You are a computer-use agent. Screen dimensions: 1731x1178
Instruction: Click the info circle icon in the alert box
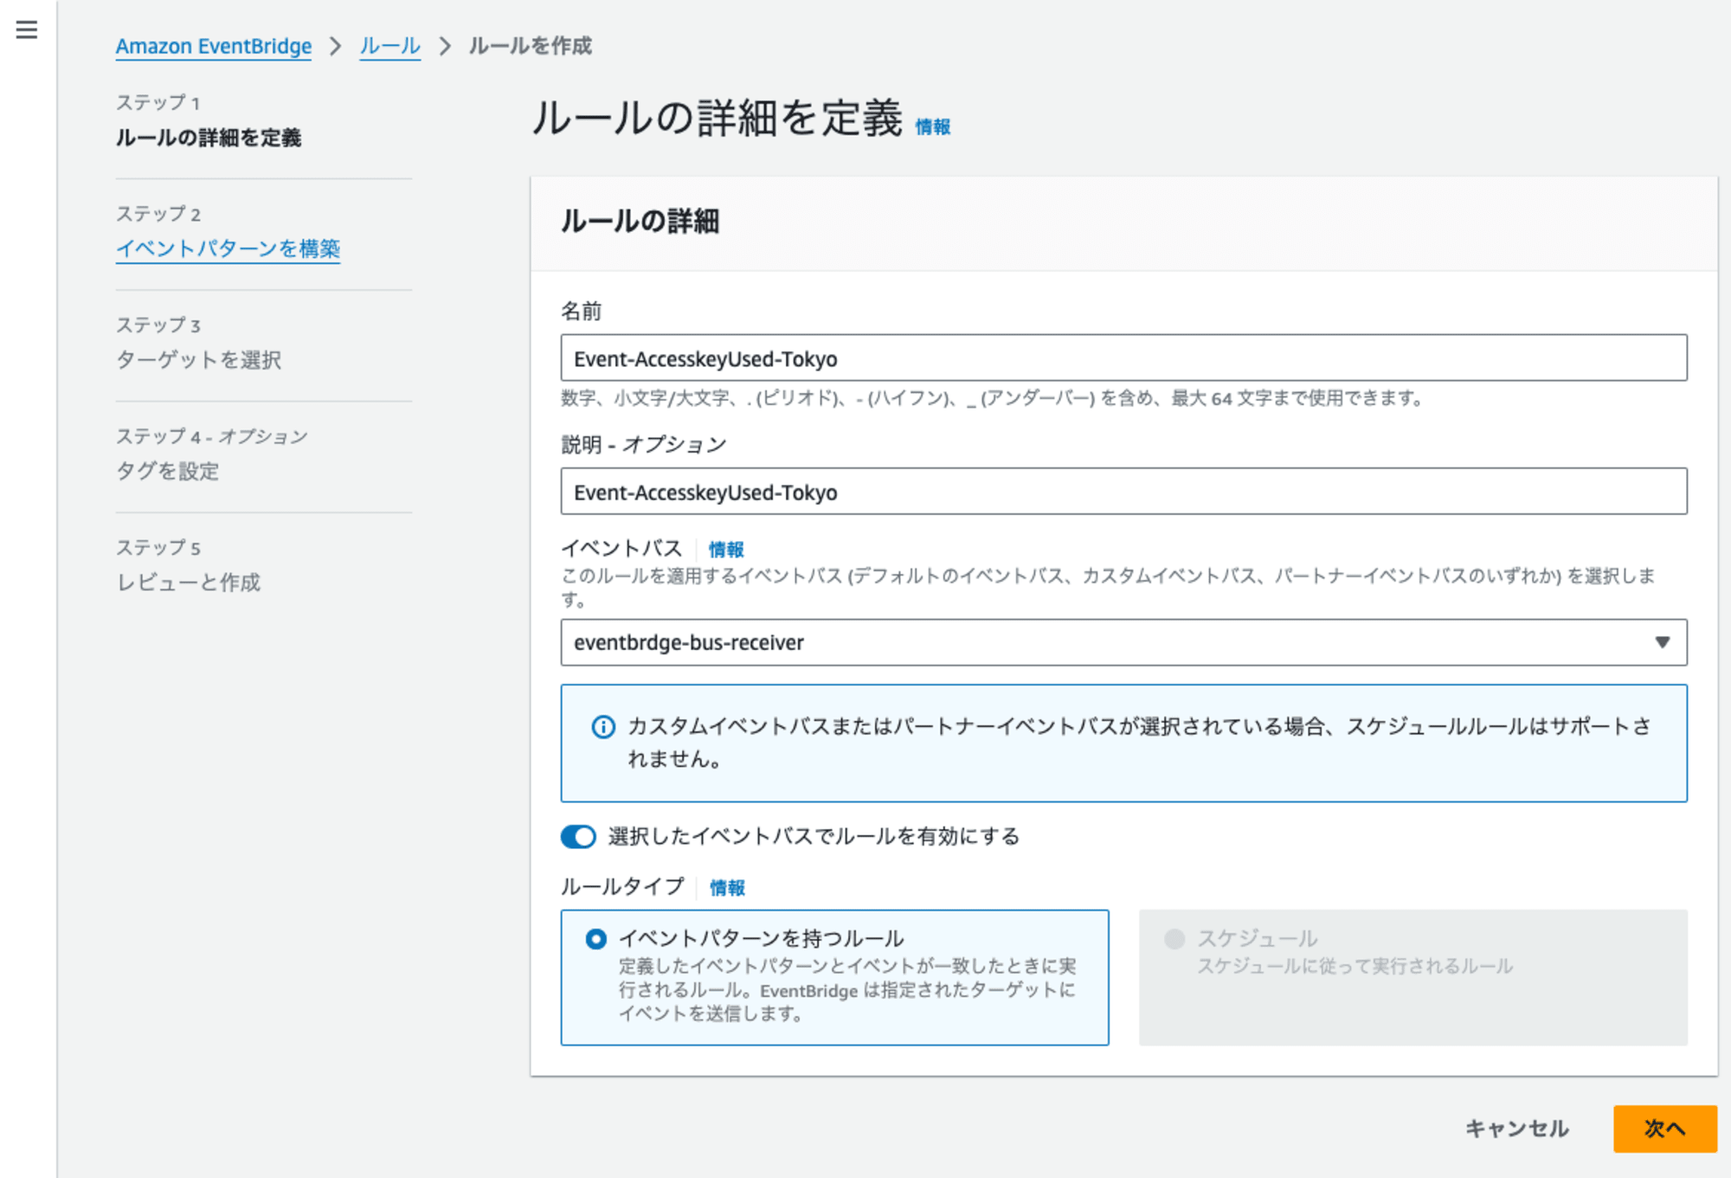point(603,727)
